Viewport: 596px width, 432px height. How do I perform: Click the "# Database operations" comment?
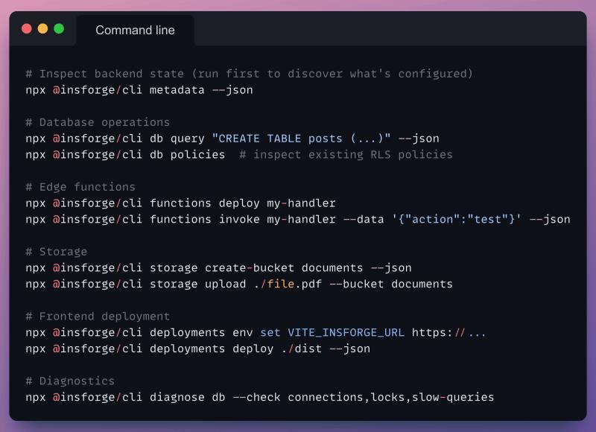click(x=98, y=122)
